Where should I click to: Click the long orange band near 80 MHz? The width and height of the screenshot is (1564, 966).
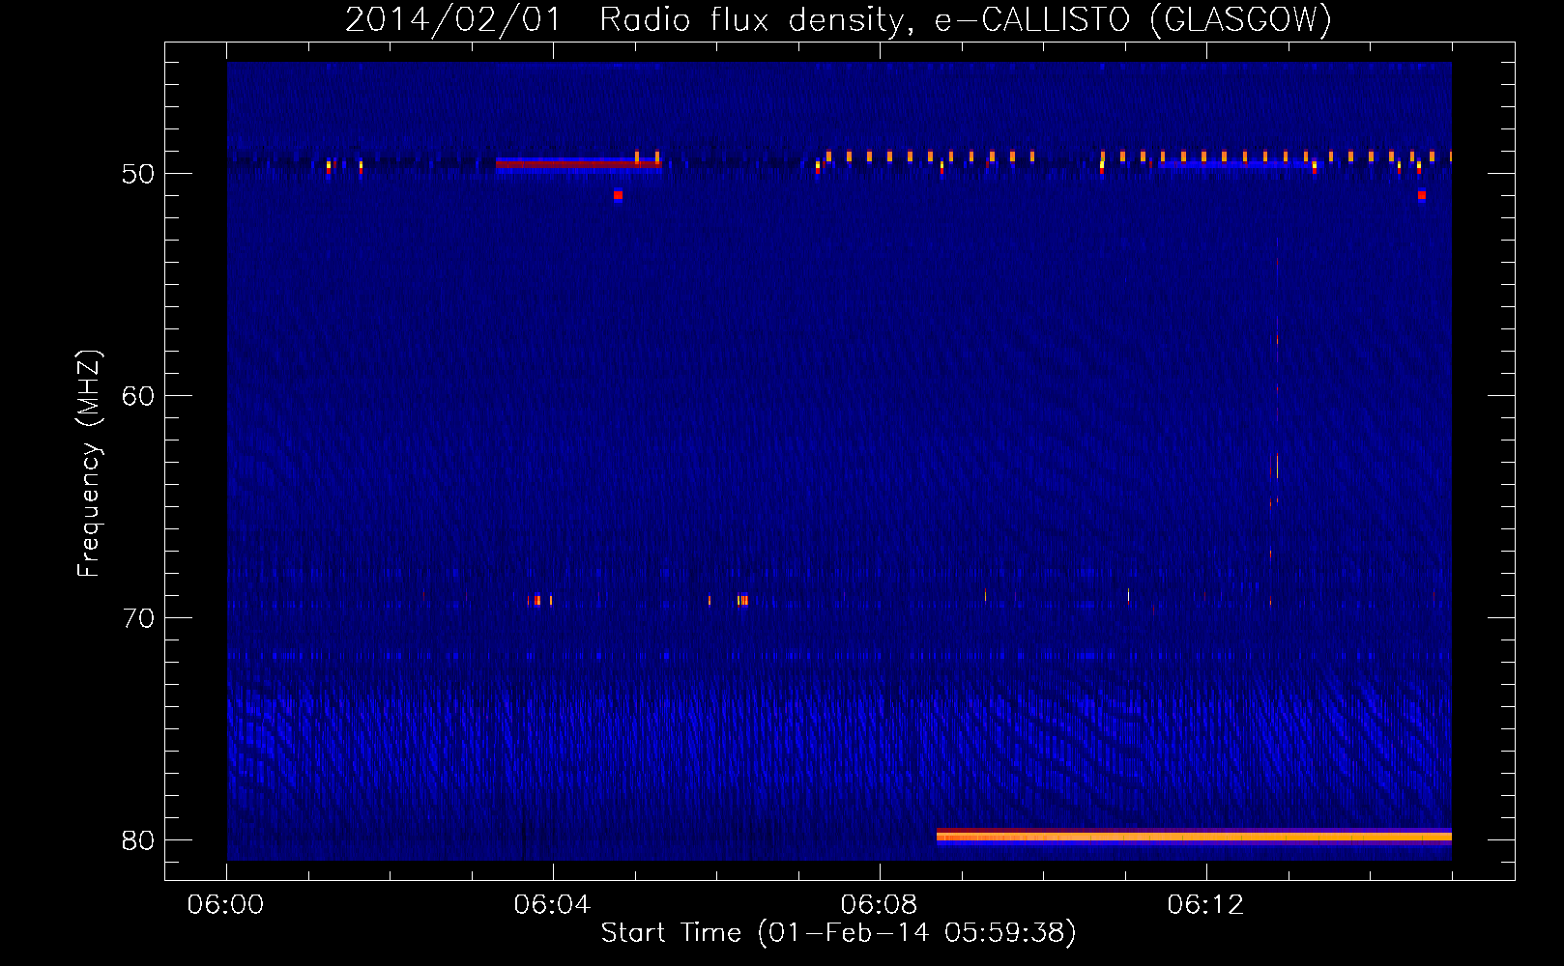[x=1194, y=837]
